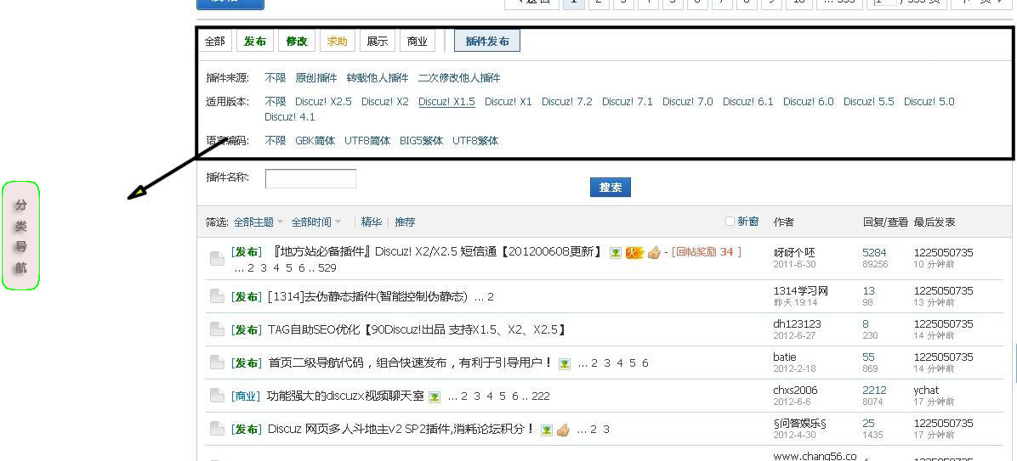Filter version by Discuz! 4.1
The height and width of the screenshot is (461, 1017).
click(x=289, y=117)
